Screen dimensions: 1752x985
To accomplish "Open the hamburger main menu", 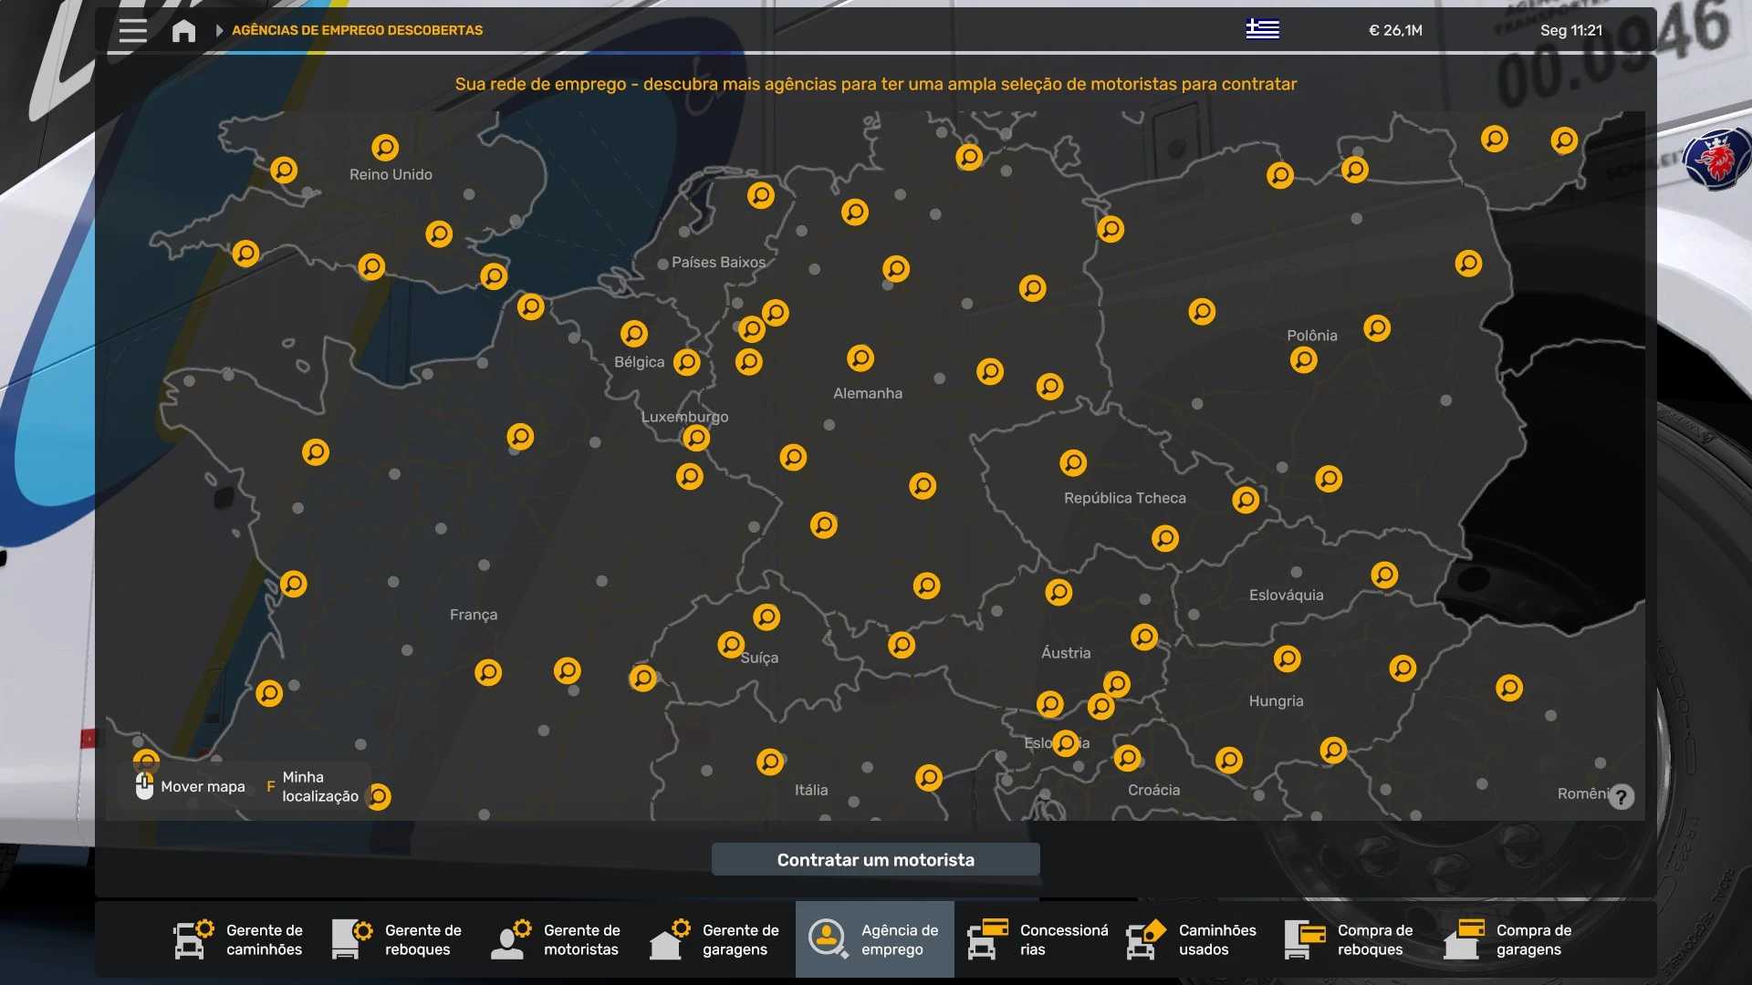I will tap(133, 30).
